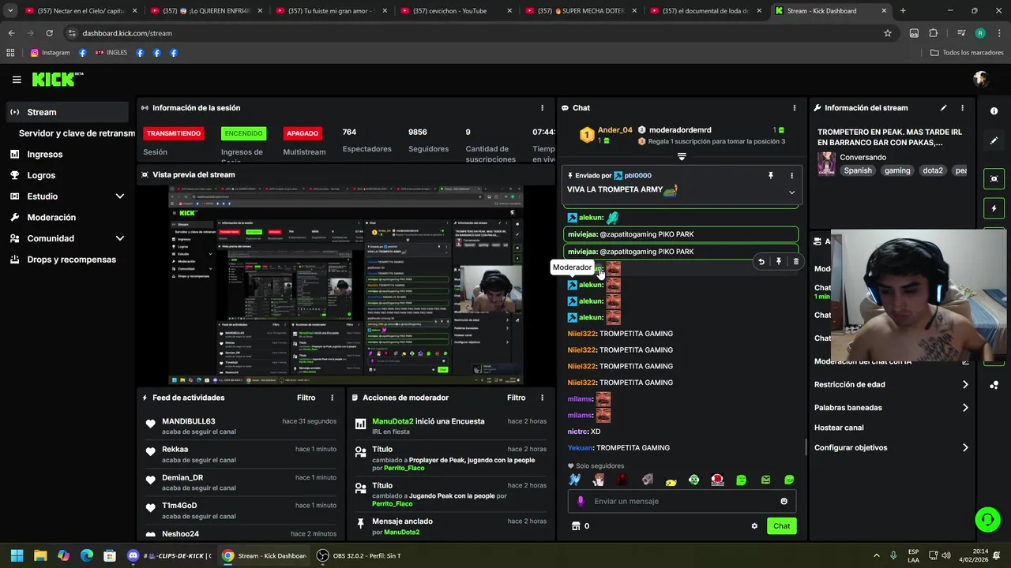Collapse the chat leaderboard arrow

682,156
